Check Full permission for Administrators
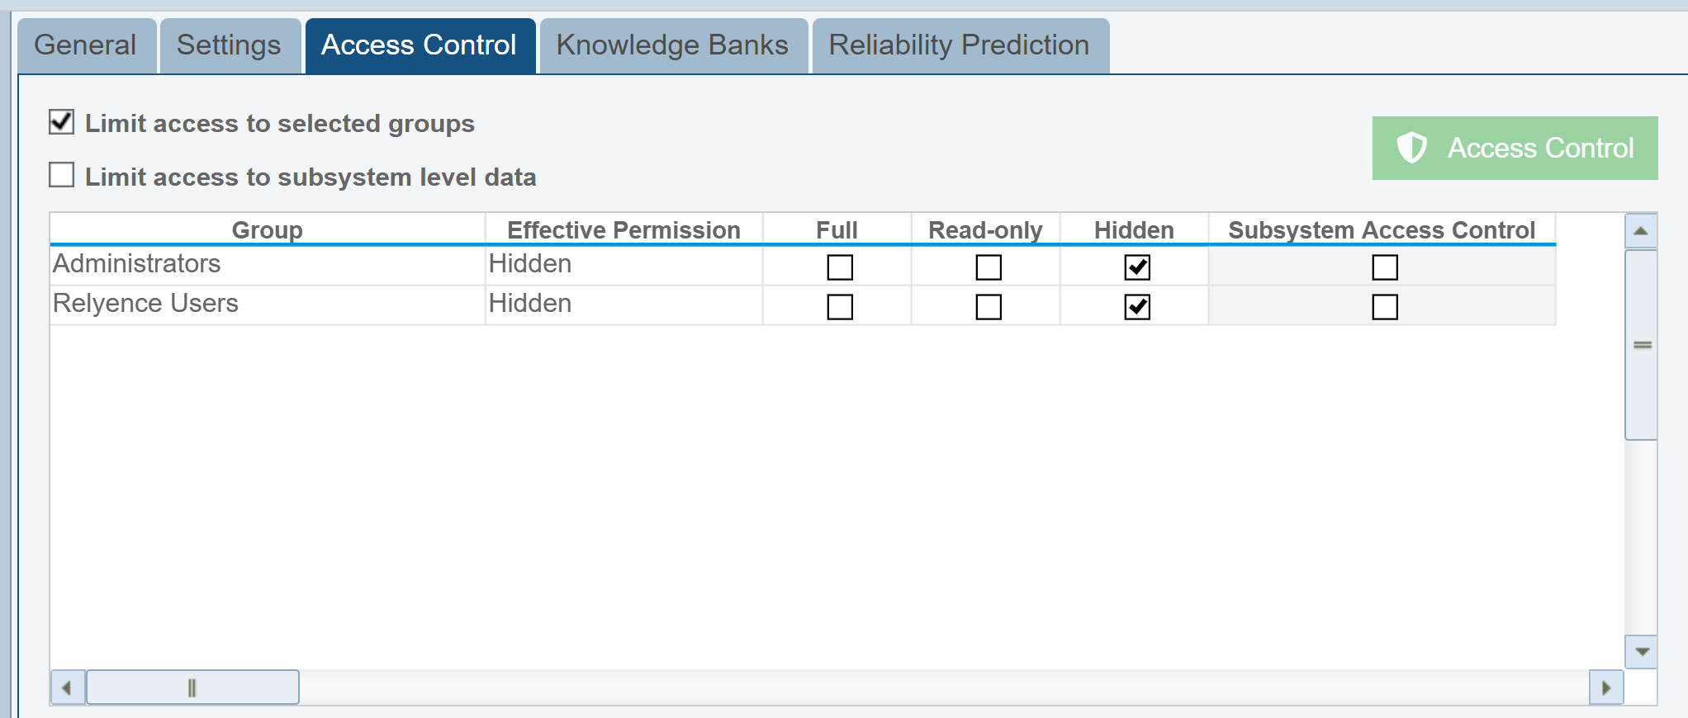This screenshot has height=718, width=1688. (840, 267)
